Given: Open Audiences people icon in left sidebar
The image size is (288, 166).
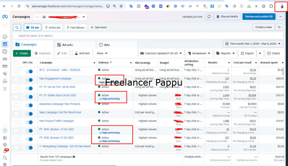Looking at the screenshot, I should coord(5,59).
